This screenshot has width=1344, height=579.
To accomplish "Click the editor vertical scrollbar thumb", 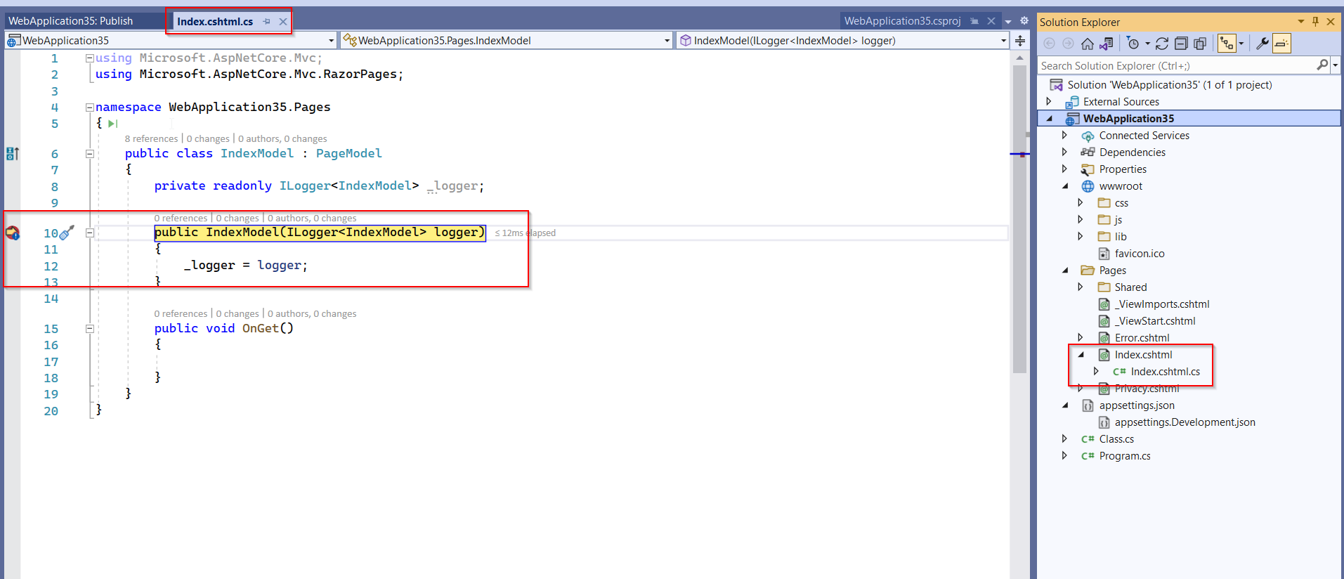I will pyautogui.click(x=1020, y=219).
